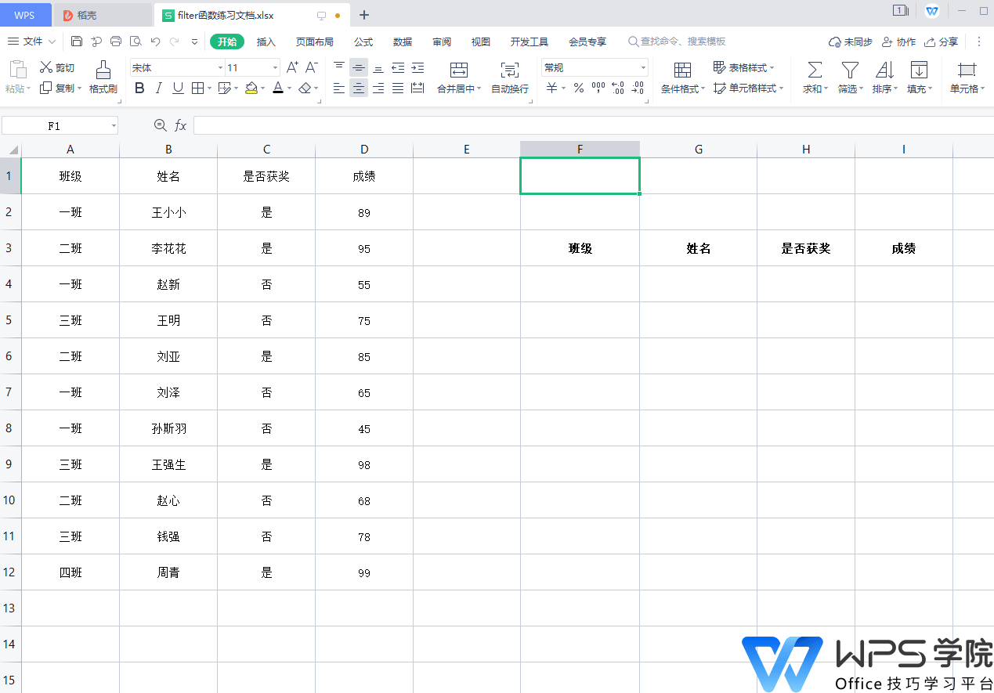Click the 查找命令 search box

click(675, 42)
